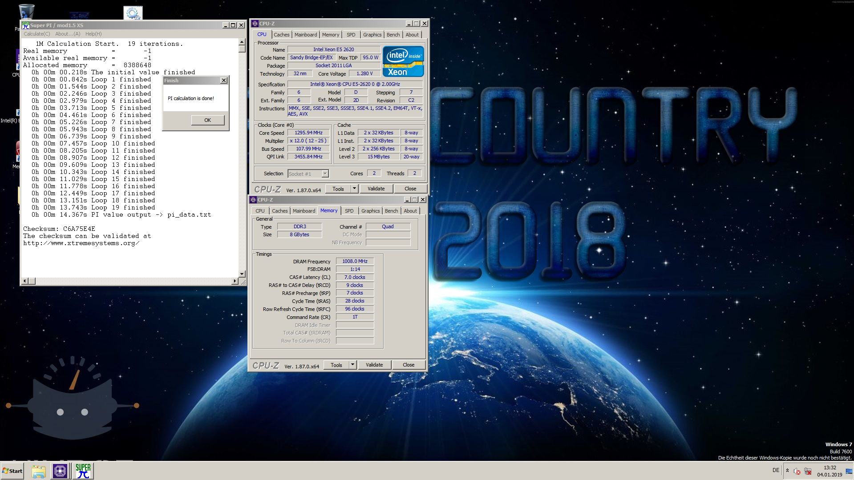The height and width of the screenshot is (480, 854).
Task: Open the About...(A) menu in Super PI
Action: [68, 34]
